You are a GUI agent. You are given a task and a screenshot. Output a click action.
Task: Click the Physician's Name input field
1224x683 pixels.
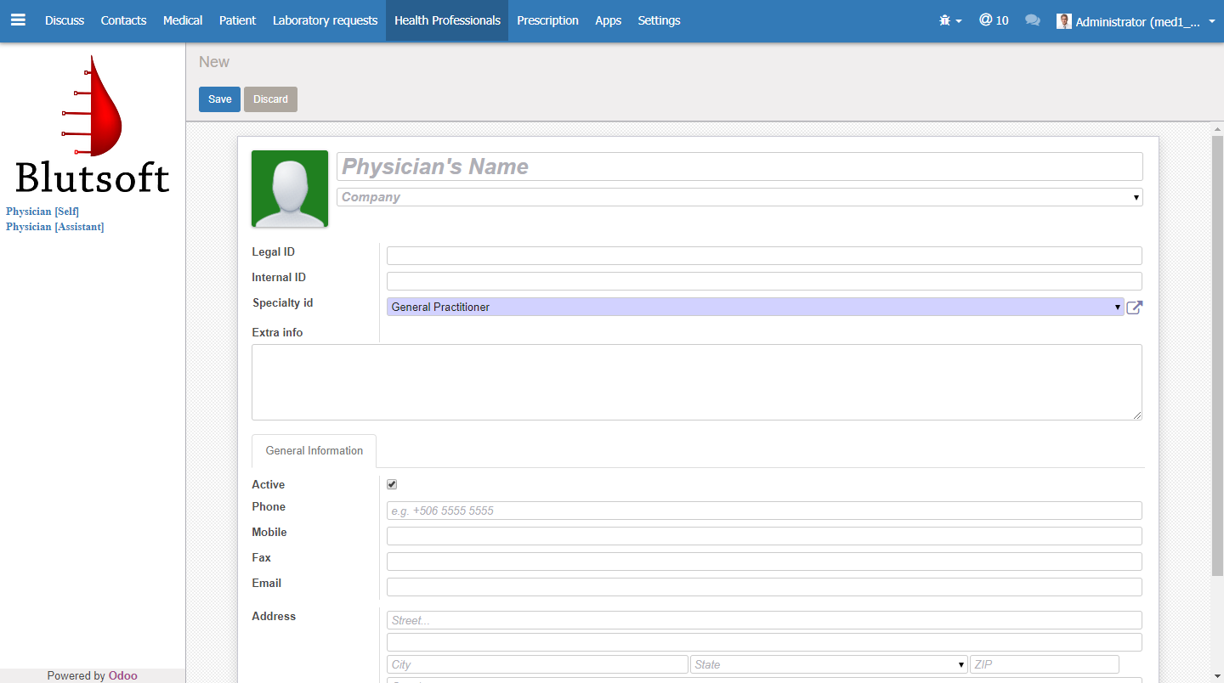coord(739,167)
